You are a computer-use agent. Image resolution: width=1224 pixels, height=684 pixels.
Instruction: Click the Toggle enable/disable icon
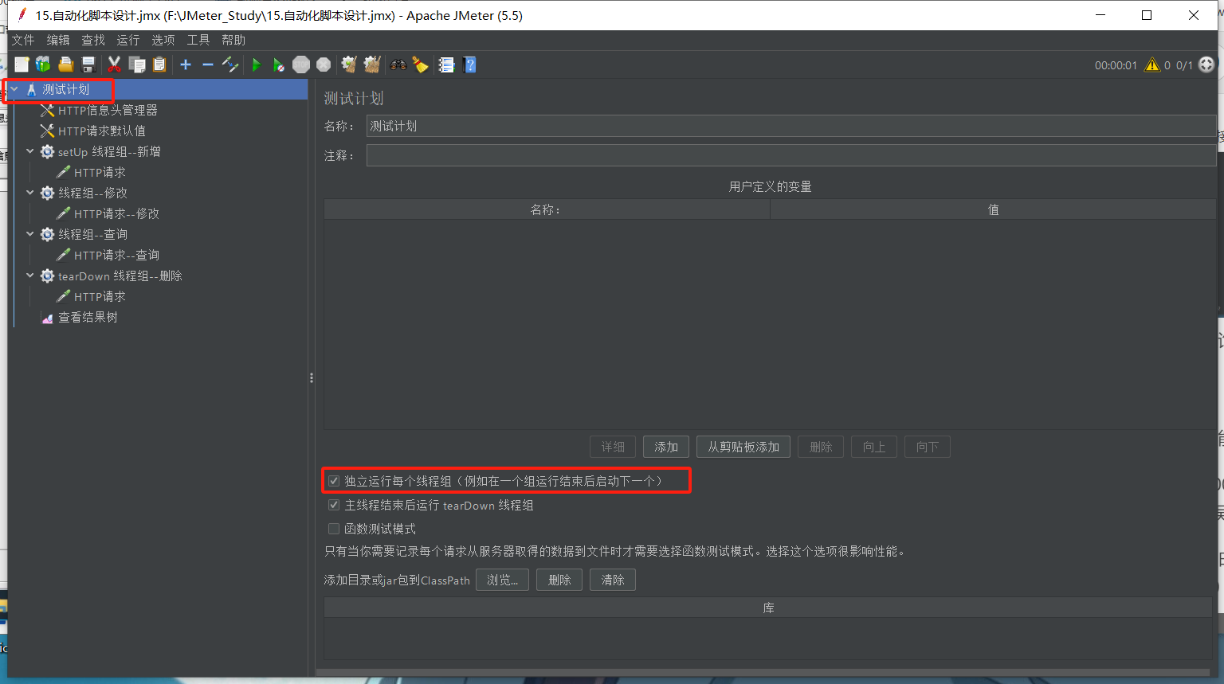230,64
